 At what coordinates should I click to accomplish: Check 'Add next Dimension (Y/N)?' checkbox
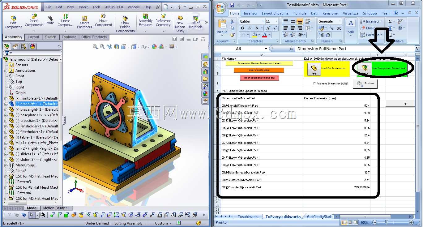click(x=314, y=84)
